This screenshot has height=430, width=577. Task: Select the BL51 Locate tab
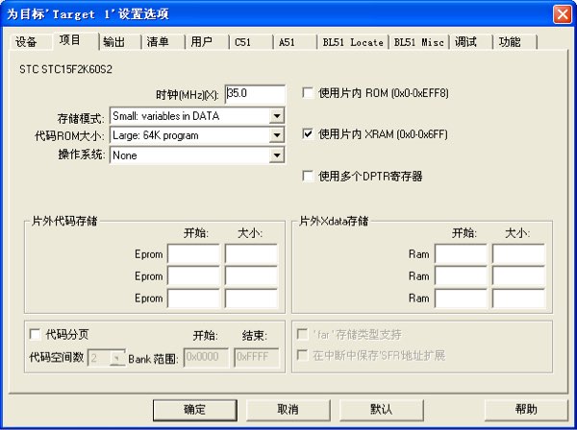(x=353, y=42)
